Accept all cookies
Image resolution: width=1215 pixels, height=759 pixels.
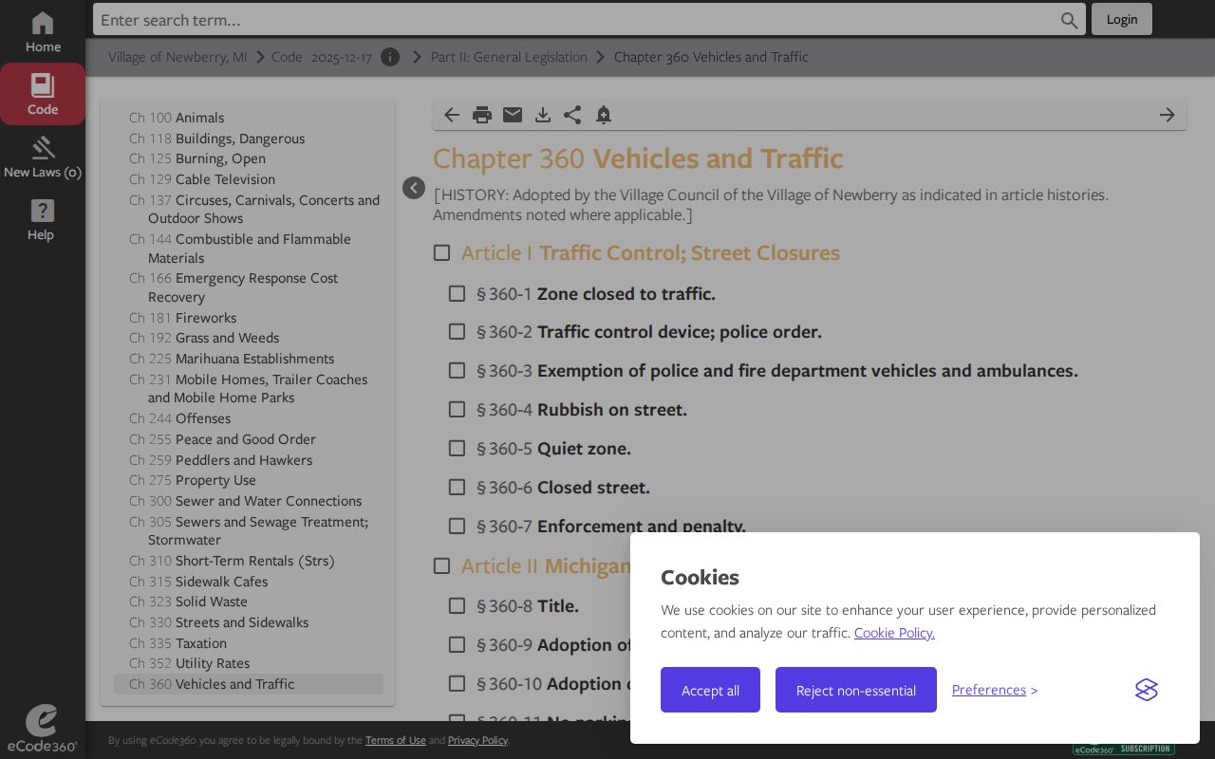[710, 690]
